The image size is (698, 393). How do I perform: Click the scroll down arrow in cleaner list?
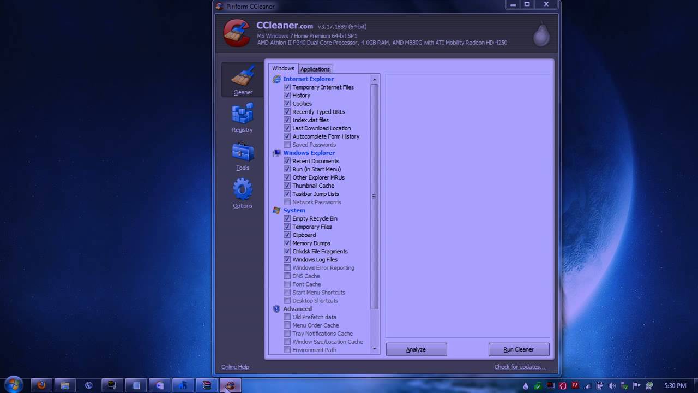pyautogui.click(x=374, y=348)
